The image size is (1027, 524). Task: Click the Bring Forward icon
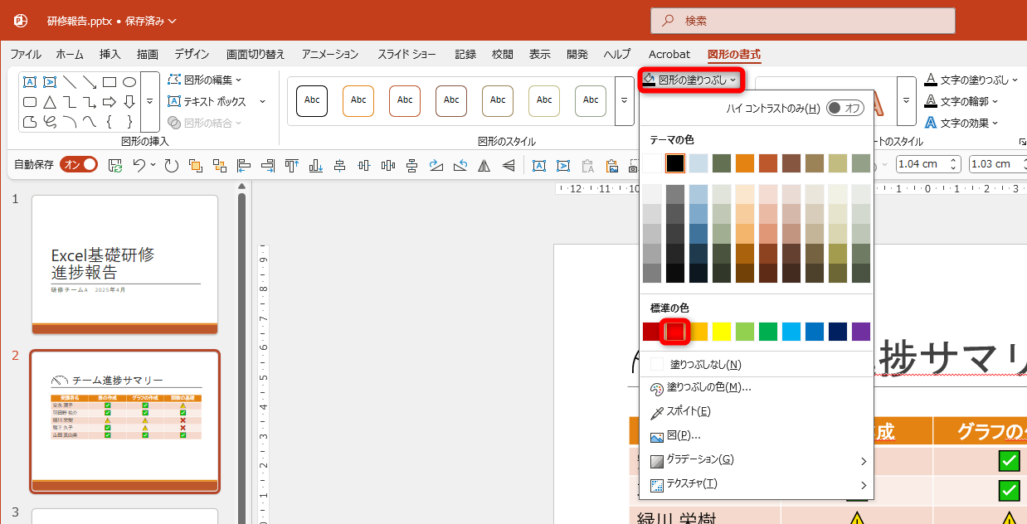196,165
